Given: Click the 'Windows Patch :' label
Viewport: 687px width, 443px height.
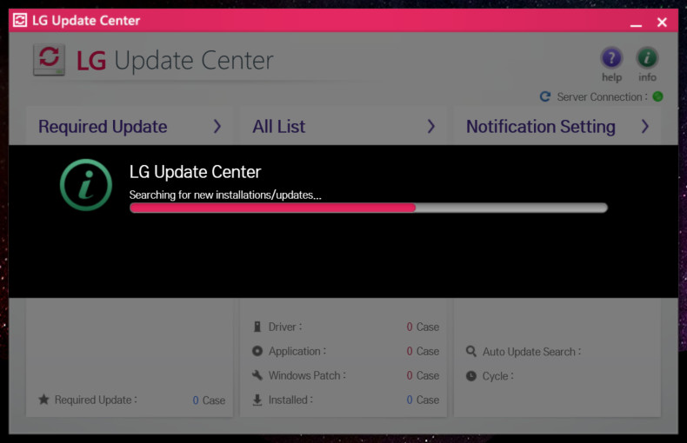Looking at the screenshot, I should click(x=307, y=375).
